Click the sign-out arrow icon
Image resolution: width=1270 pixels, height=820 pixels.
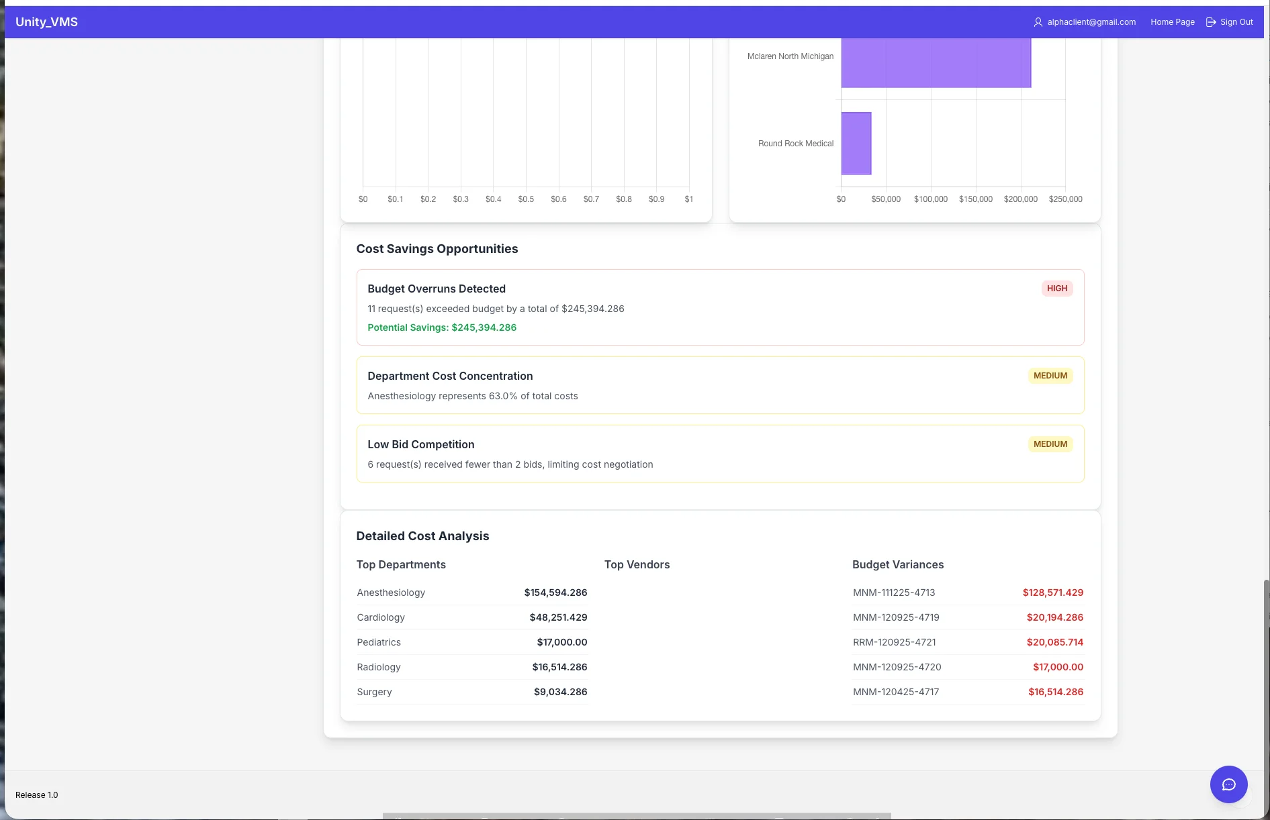(x=1210, y=21)
